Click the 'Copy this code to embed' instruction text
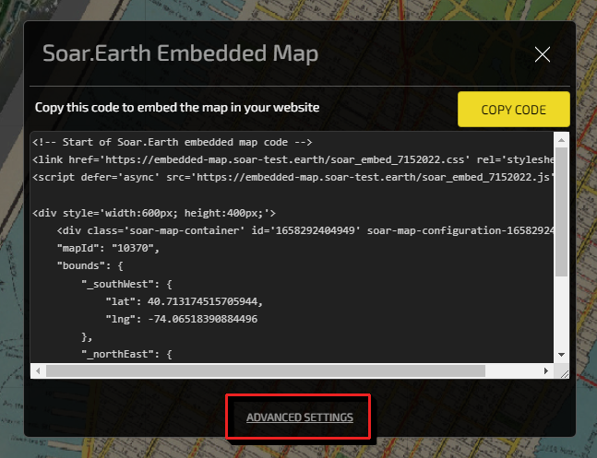The image size is (597, 458). 177,108
